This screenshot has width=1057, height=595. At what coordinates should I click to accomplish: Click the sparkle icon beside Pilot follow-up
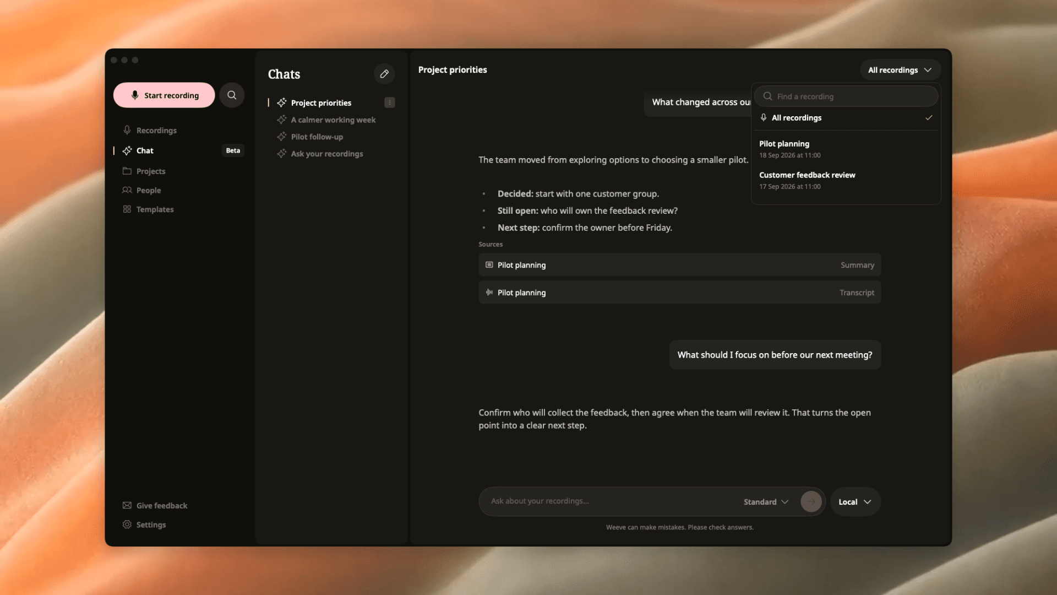coord(282,137)
